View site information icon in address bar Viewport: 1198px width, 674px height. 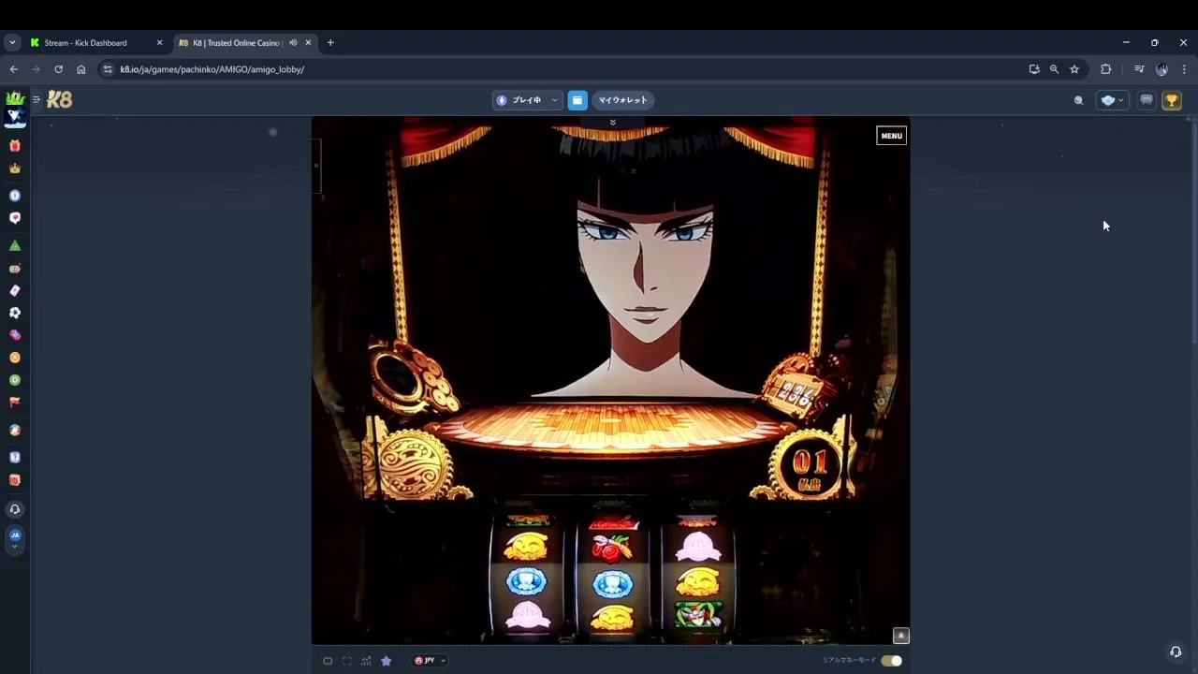tap(108, 69)
